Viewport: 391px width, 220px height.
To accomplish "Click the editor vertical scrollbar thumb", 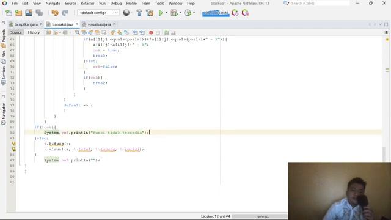I will click(x=384, y=154).
